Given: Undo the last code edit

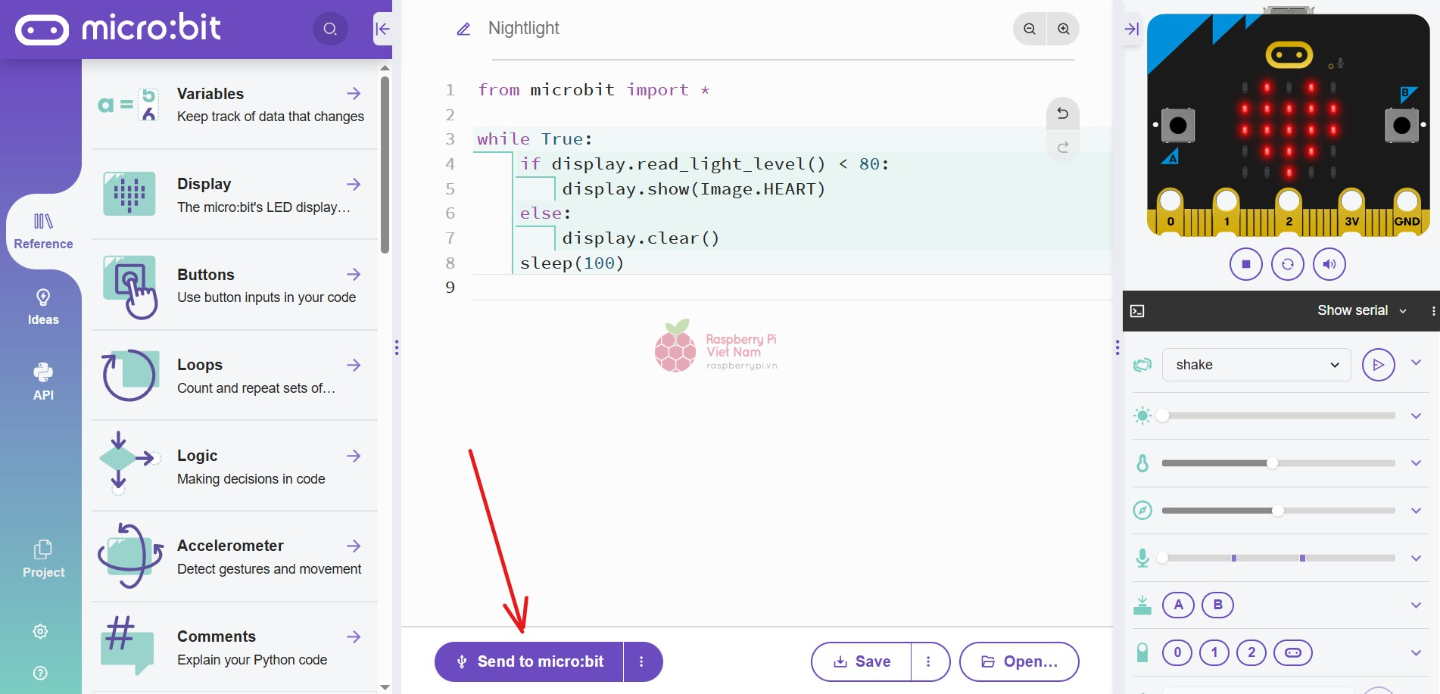Looking at the screenshot, I should click(1063, 114).
